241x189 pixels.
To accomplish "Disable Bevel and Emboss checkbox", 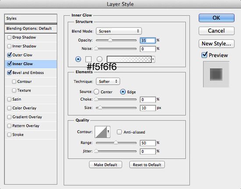I will (x=9, y=73).
